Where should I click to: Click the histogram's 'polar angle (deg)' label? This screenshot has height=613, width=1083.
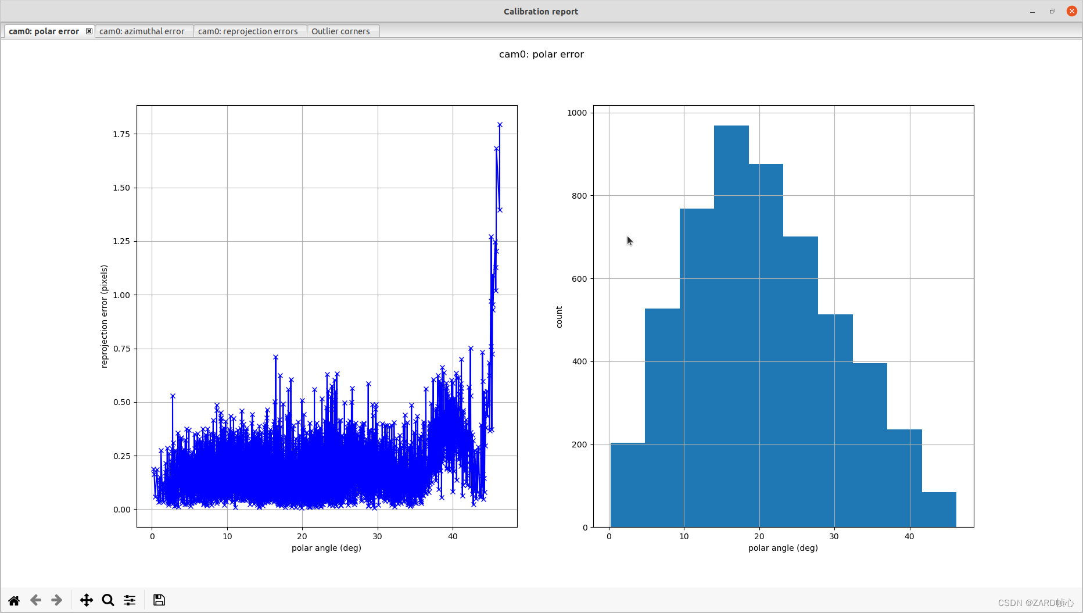[783, 548]
